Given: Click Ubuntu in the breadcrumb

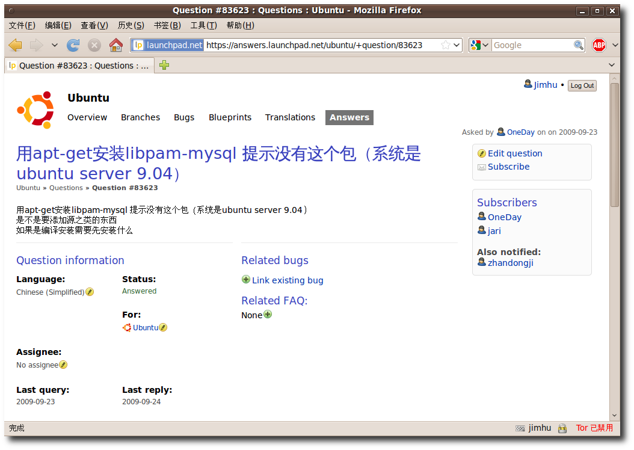Looking at the screenshot, I should point(28,188).
